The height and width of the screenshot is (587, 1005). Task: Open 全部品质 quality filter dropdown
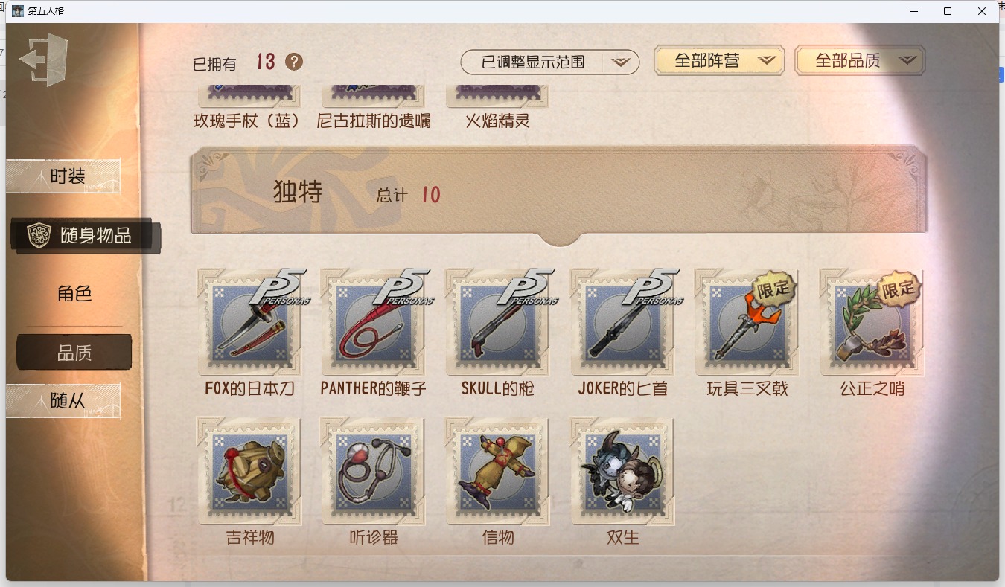(x=860, y=60)
